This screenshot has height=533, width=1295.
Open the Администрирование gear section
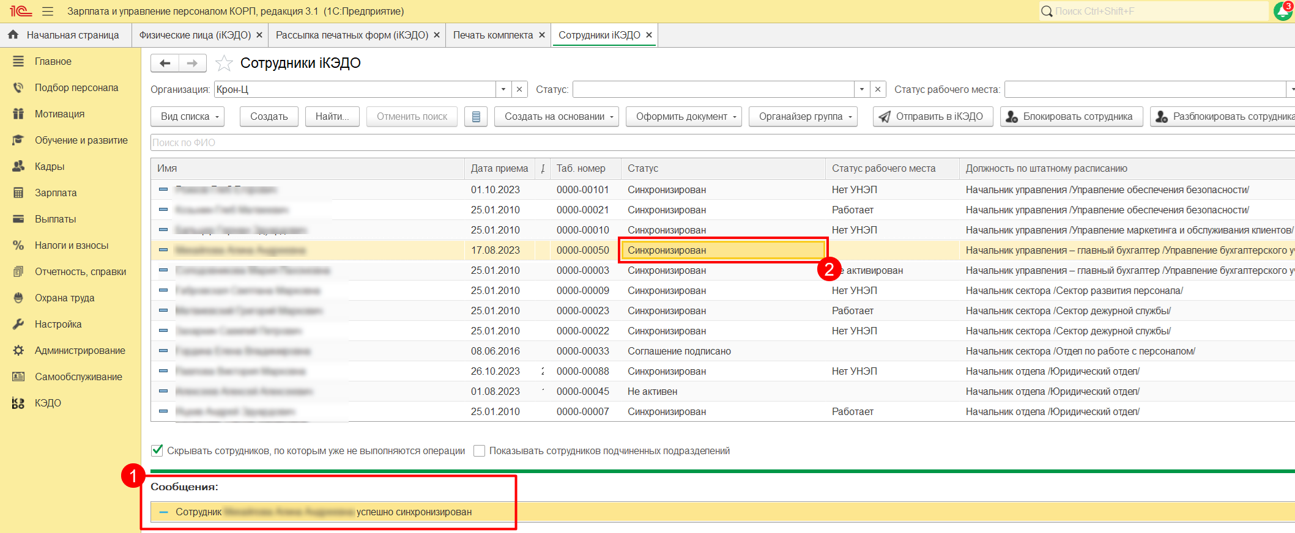[x=80, y=350]
